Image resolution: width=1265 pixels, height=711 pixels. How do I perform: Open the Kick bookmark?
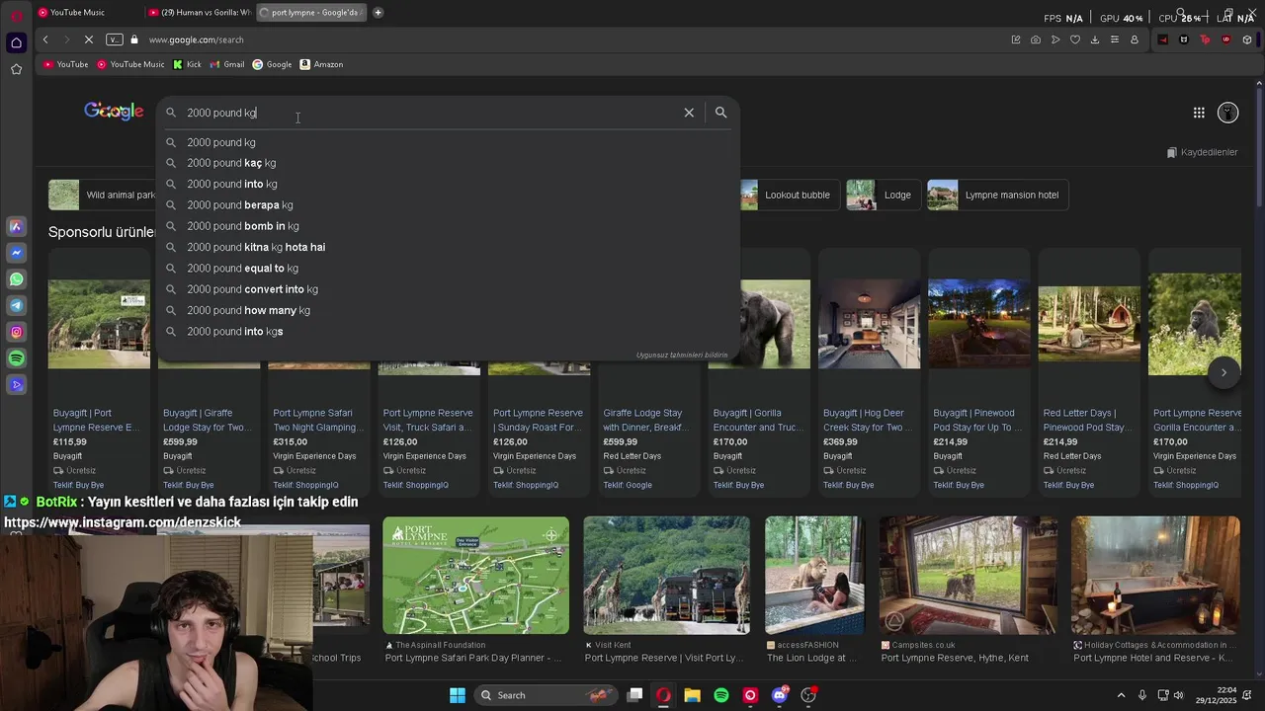coord(187,64)
